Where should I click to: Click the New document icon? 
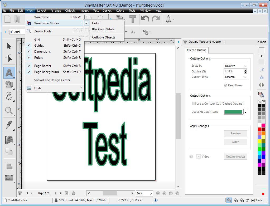8,19
